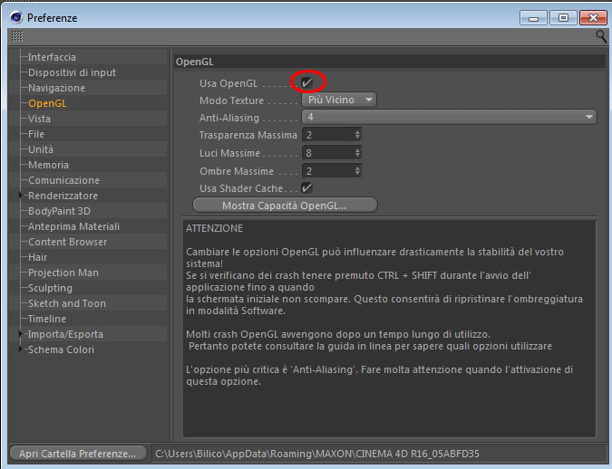Click Mostra Capacità OpenGL button
Screen dimensions: 612x469
[x=285, y=205]
